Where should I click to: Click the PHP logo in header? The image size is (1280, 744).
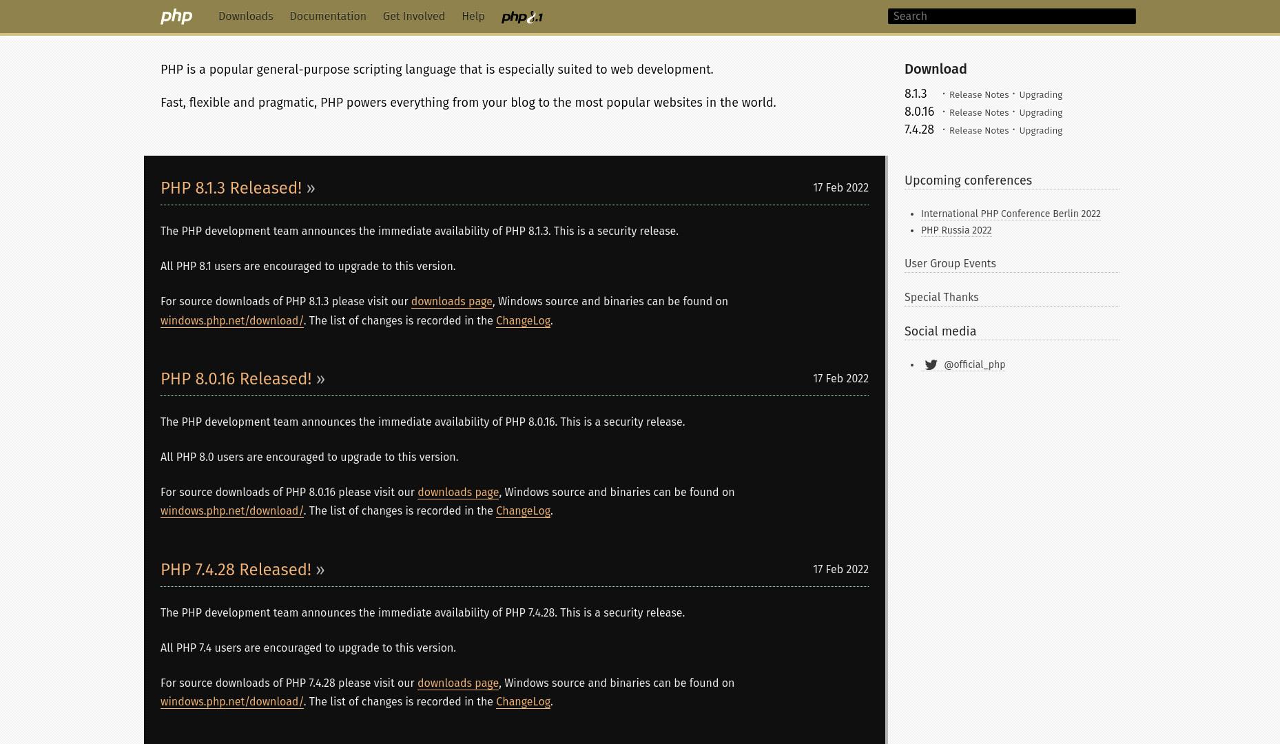click(x=176, y=17)
